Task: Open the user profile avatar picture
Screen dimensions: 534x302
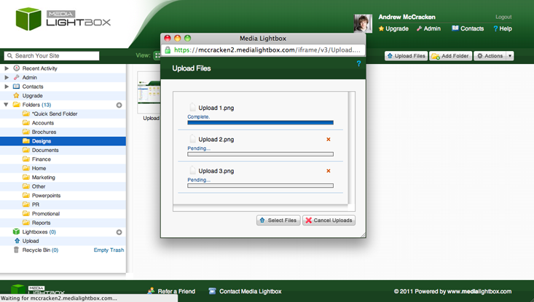Action: 363,23
